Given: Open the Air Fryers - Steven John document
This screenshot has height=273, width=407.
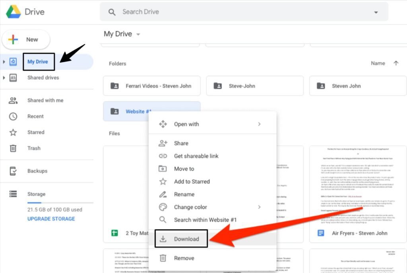Looking at the screenshot, I should [359, 233].
